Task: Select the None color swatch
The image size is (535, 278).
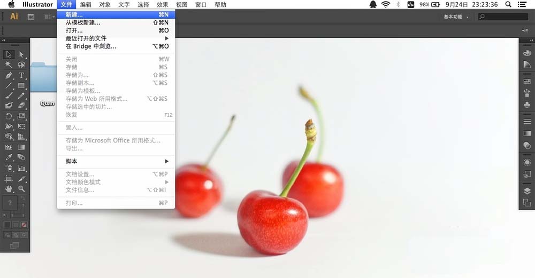Action: [24, 225]
